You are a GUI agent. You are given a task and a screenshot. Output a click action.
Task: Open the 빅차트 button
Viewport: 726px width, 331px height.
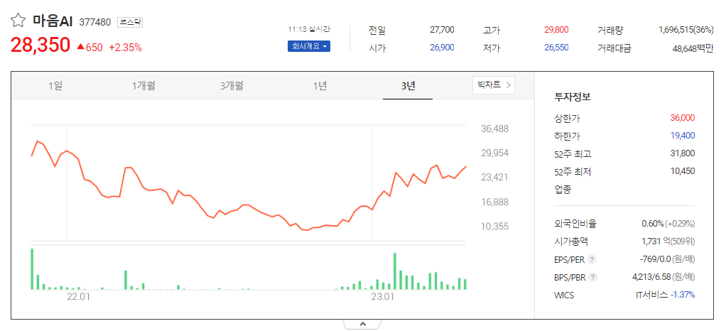coord(494,85)
